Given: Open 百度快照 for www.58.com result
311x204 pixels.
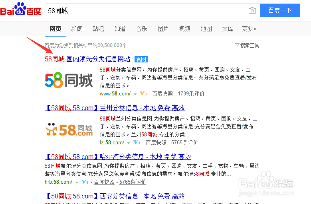Looking at the screenshot, I should coord(162,93).
